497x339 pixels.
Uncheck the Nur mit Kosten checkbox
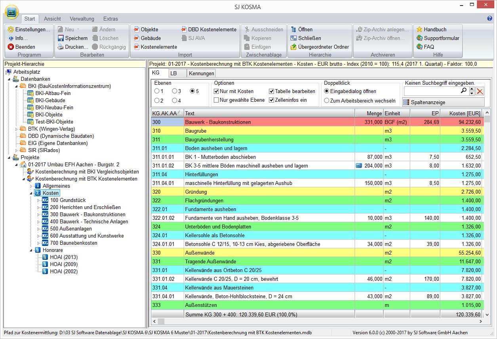pyautogui.click(x=217, y=91)
